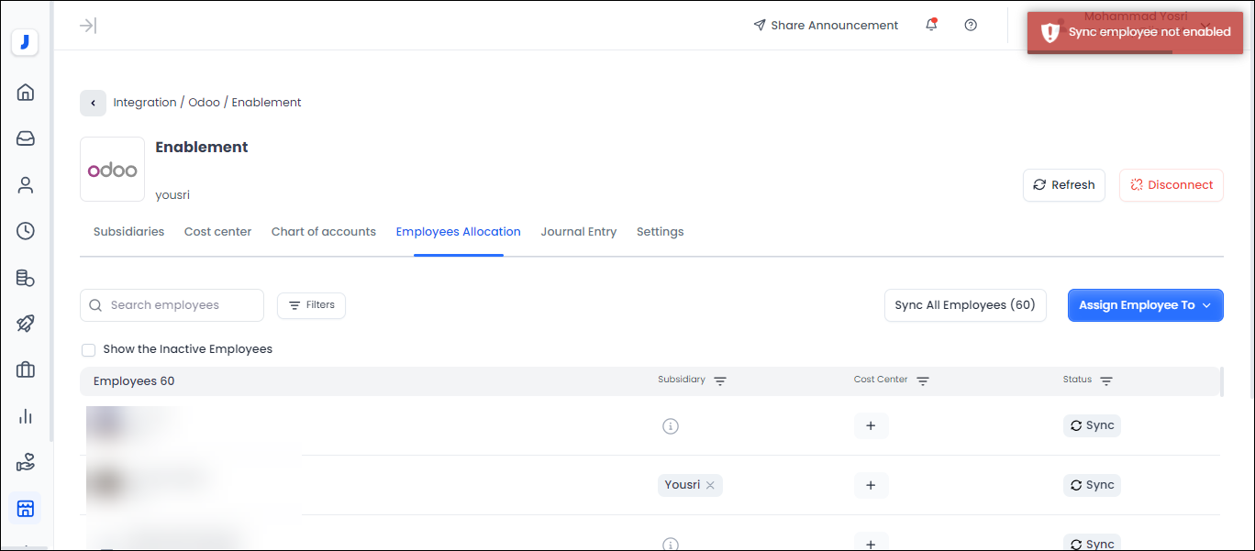This screenshot has width=1255, height=551.
Task: Click the notification bell icon
Action: [x=931, y=25]
